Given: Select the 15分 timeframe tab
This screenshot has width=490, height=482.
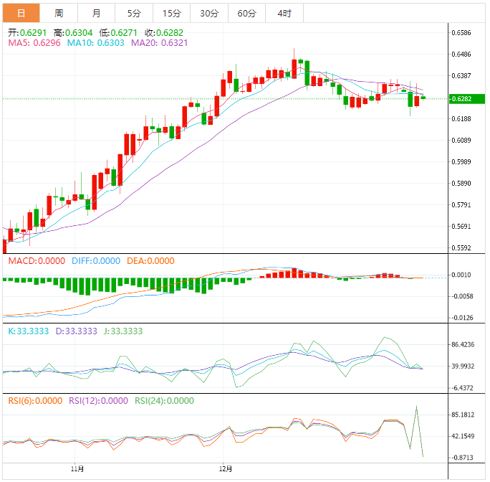Looking at the screenshot, I should tap(171, 13).
